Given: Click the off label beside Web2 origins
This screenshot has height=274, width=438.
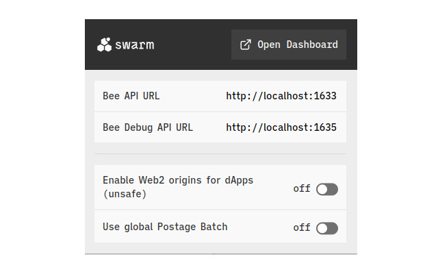Looking at the screenshot, I should [302, 189].
